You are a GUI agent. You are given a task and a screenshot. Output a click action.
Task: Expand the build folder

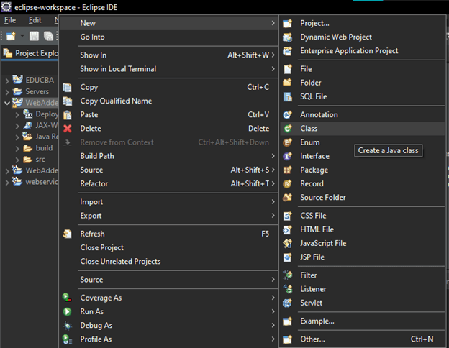(x=17, y=149)
